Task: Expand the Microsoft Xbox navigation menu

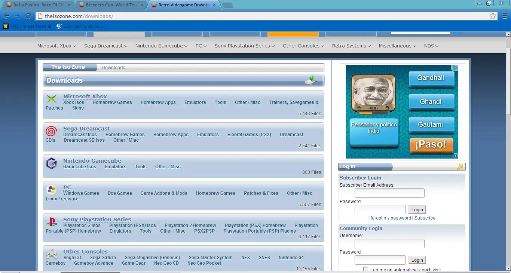Action: [x=56, y=46]
